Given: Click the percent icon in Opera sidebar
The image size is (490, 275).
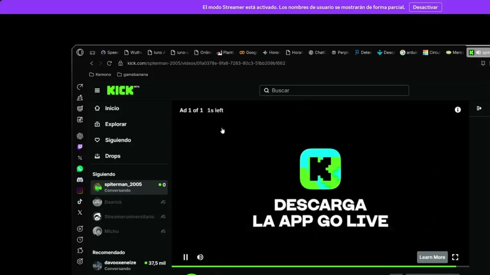Looking at the screenshot, I should pos(80,158).
